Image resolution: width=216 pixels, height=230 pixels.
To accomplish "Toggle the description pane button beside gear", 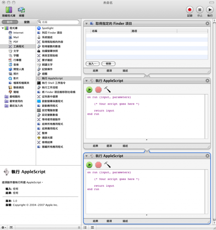I will 11,228.
